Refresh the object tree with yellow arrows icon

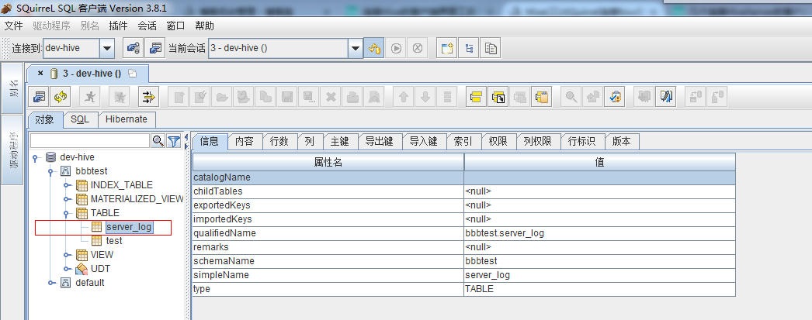tap(61, 96)
